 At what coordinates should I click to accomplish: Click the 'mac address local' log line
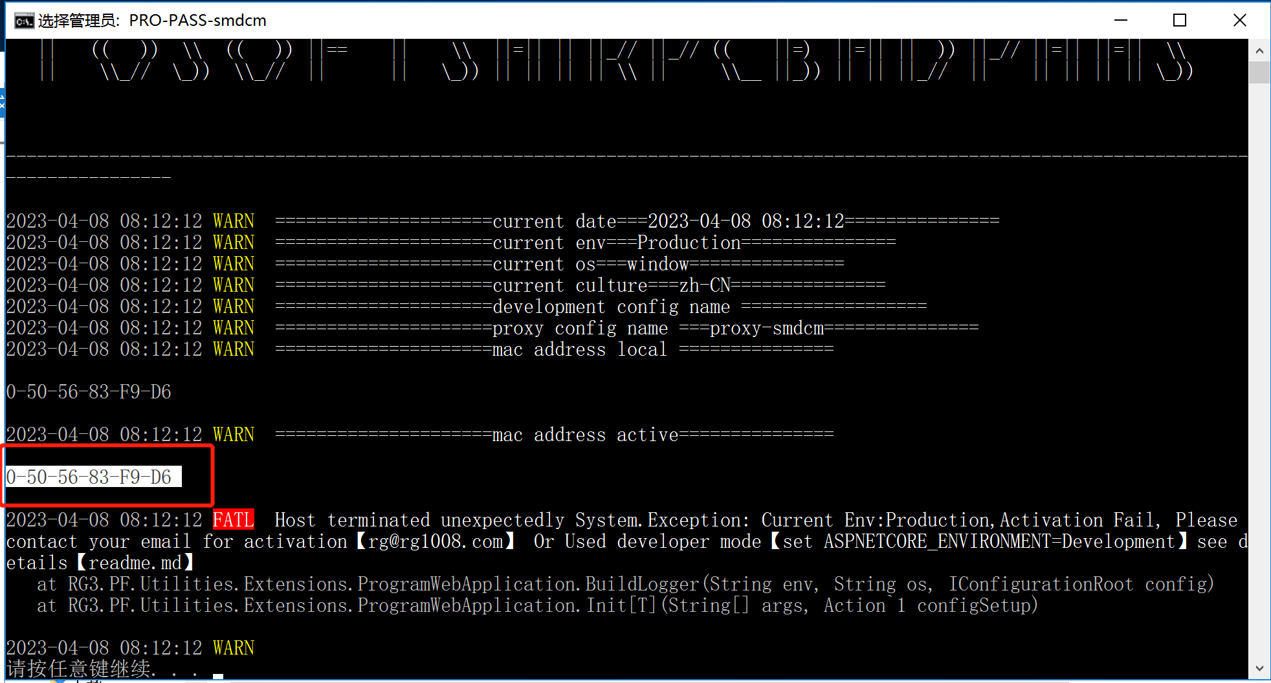click(420, 349)
